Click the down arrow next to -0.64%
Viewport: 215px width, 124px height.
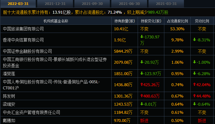pyautogui.click(x=194, y=104)
